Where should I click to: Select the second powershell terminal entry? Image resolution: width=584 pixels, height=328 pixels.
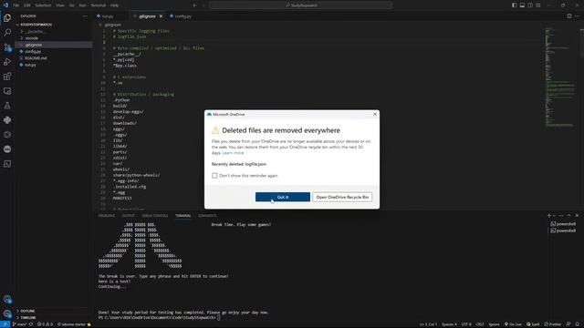coord(563,231)
